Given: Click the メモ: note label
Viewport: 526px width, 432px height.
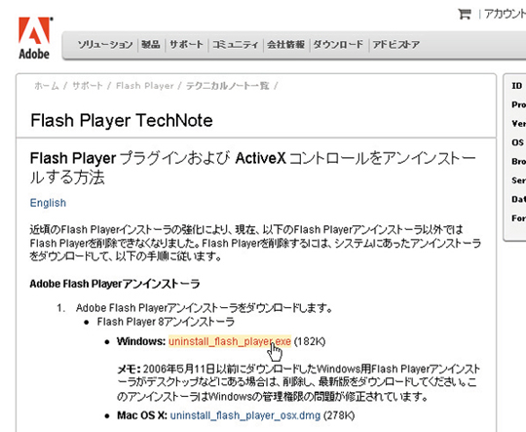Looking at the screenshot, I should 130,370.
